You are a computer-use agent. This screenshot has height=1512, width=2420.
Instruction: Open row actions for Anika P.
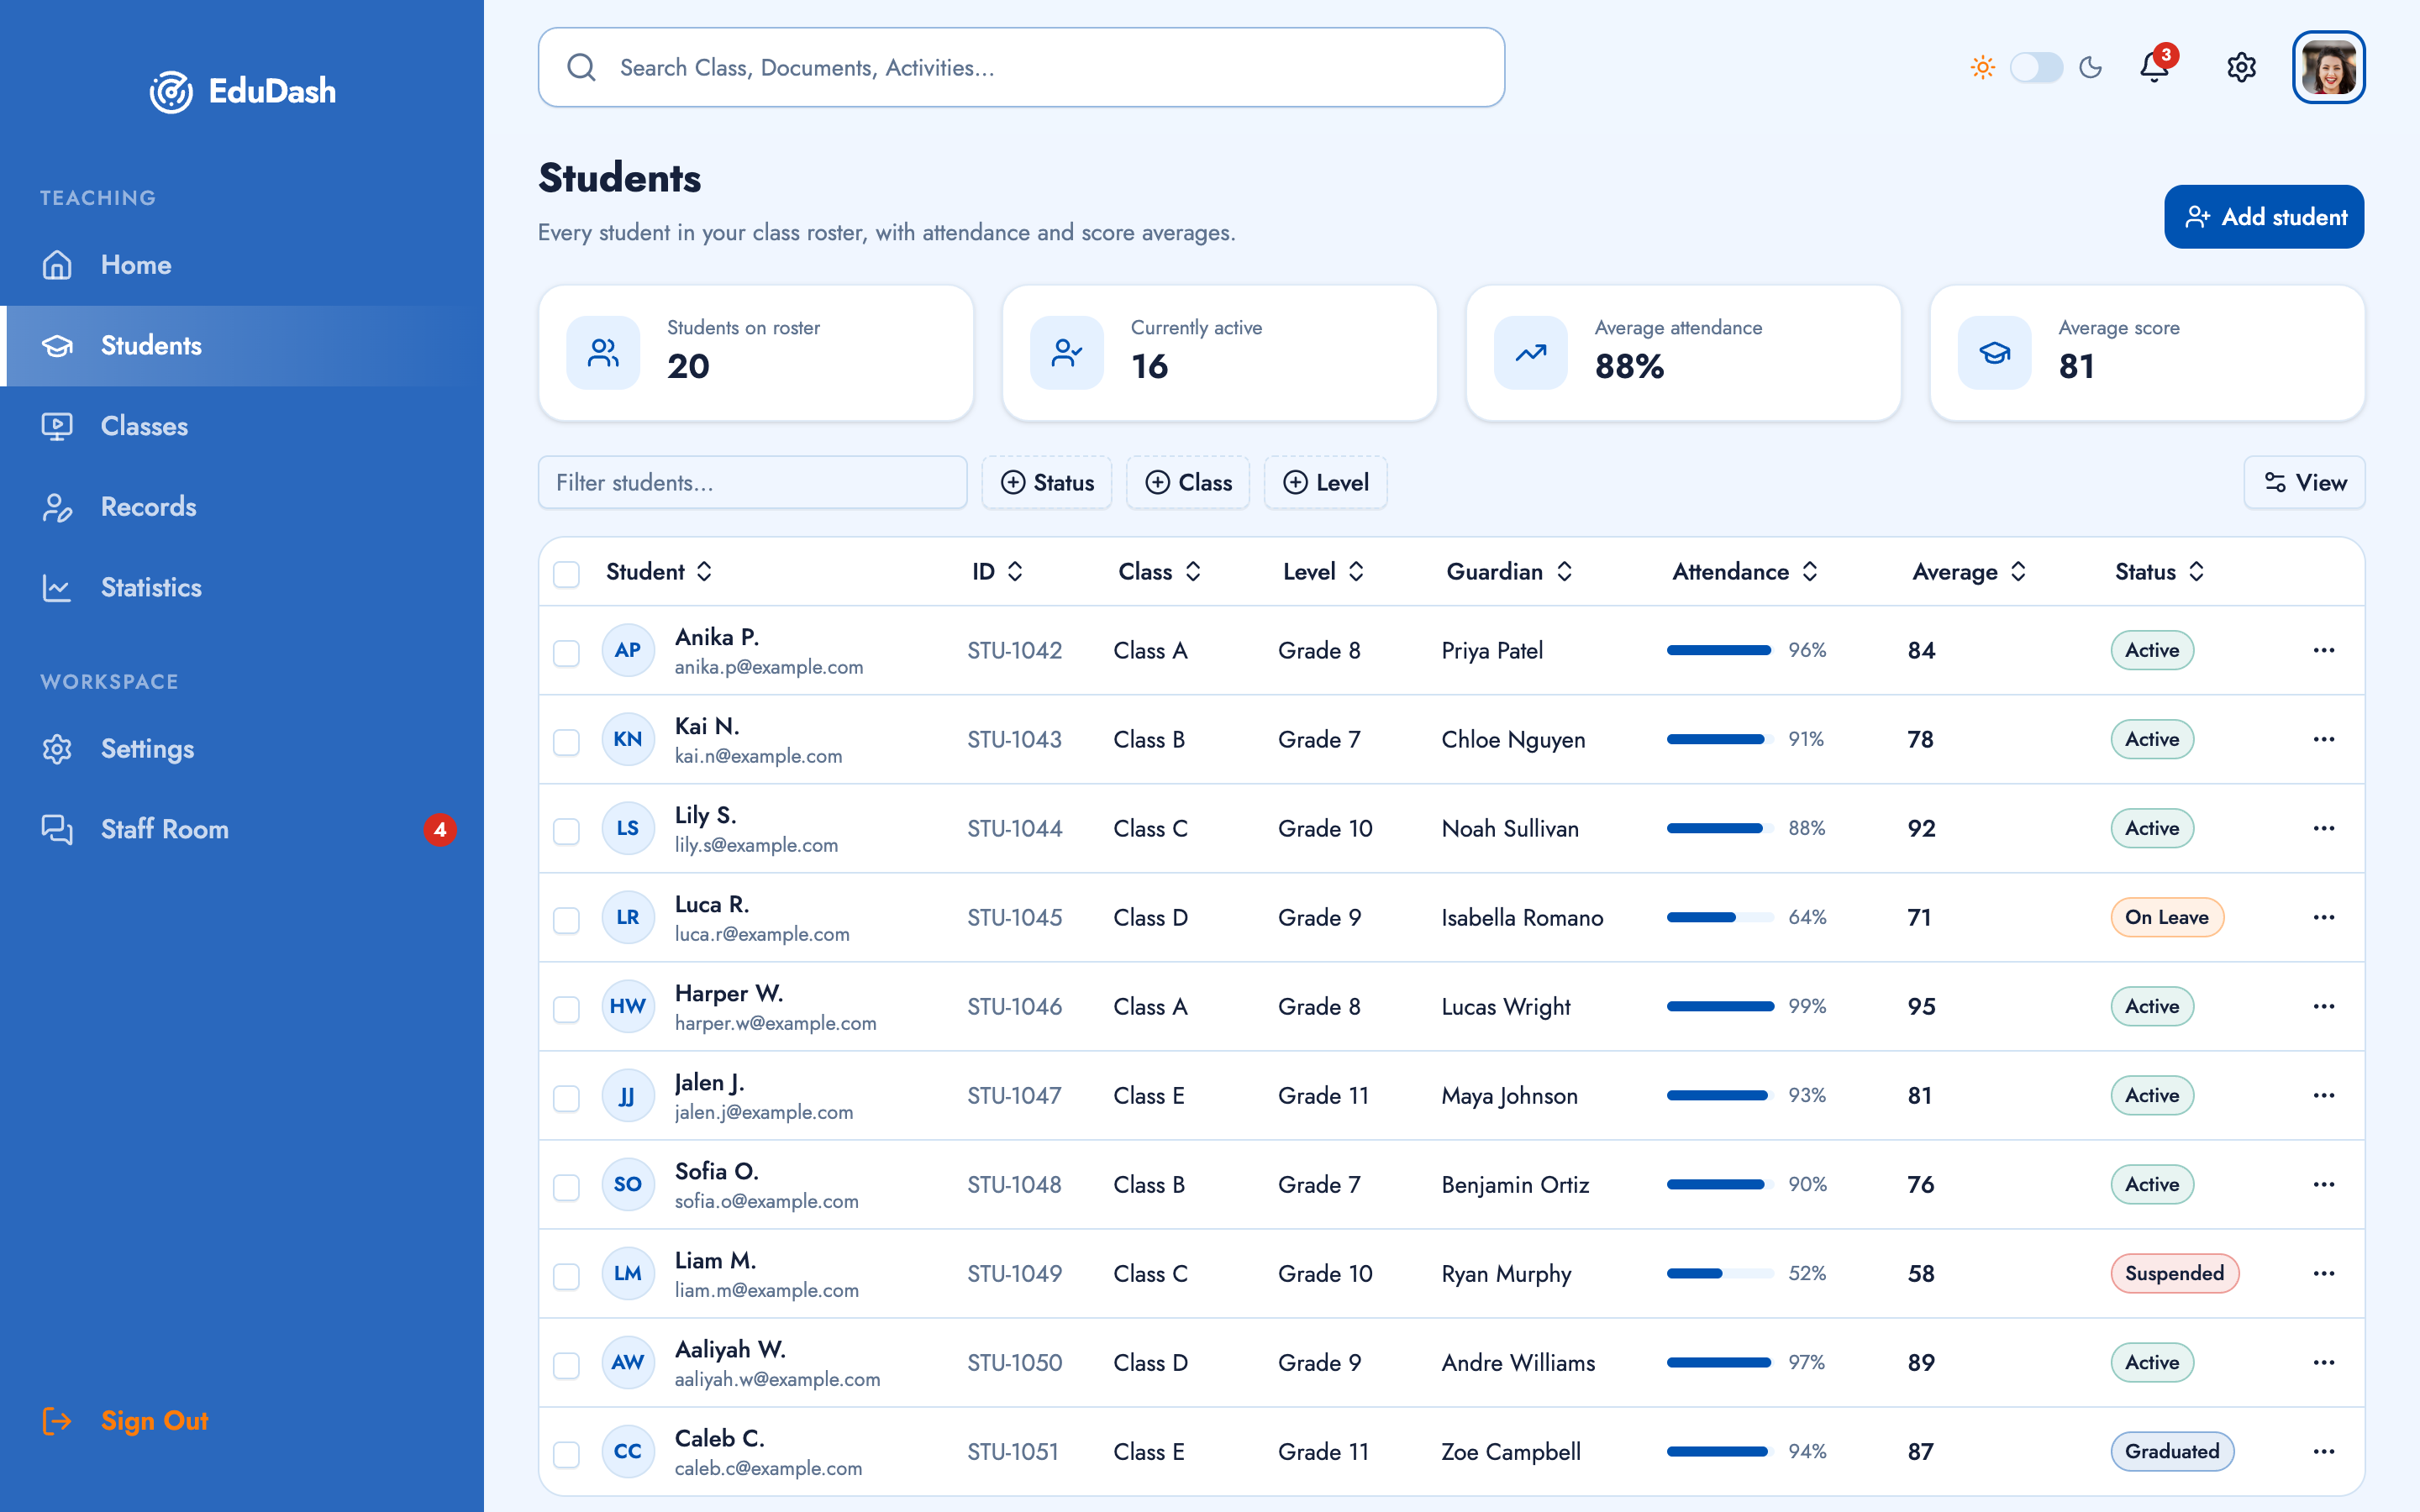click(x=2323, y=650)
